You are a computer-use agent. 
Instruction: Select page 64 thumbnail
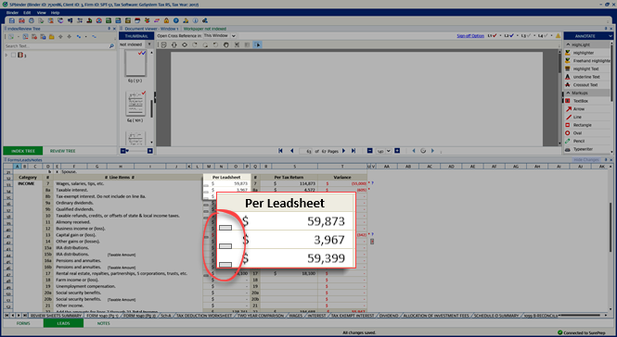pyautogui.click(x=135, y=104)
